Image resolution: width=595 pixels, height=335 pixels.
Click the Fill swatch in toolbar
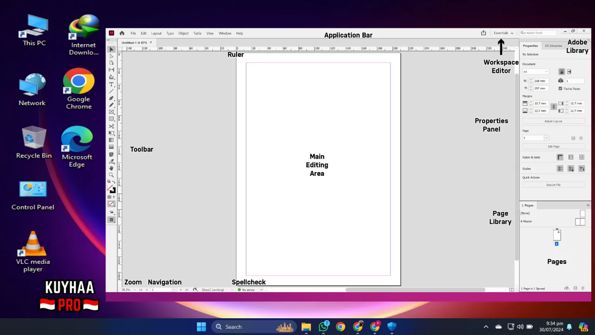click(x=110, y=188)
